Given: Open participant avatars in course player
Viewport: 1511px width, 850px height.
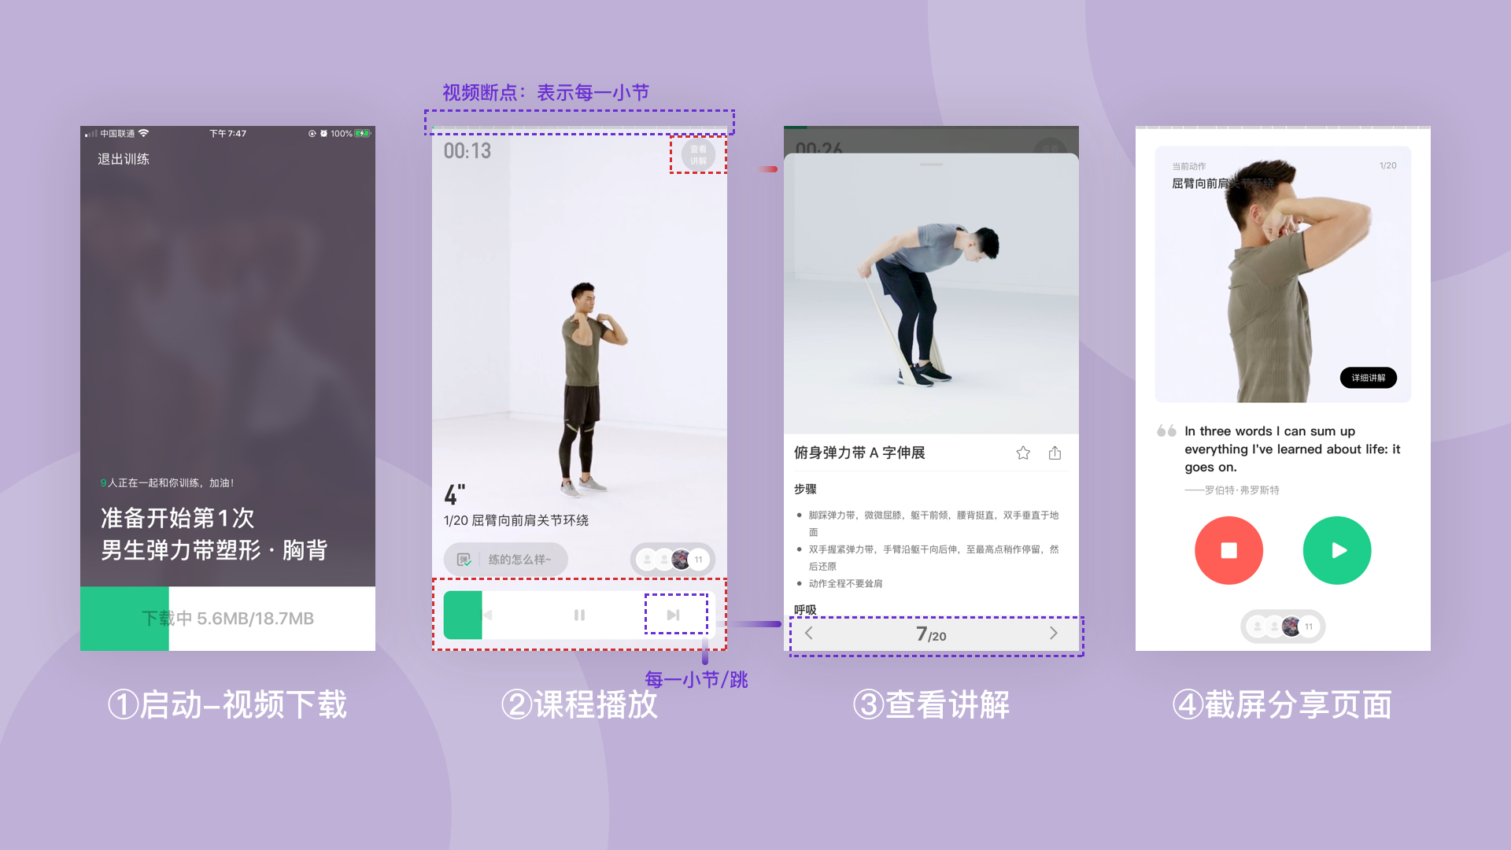Looking at the screenshot, I should pyautogui.click(x=673, y=560).
